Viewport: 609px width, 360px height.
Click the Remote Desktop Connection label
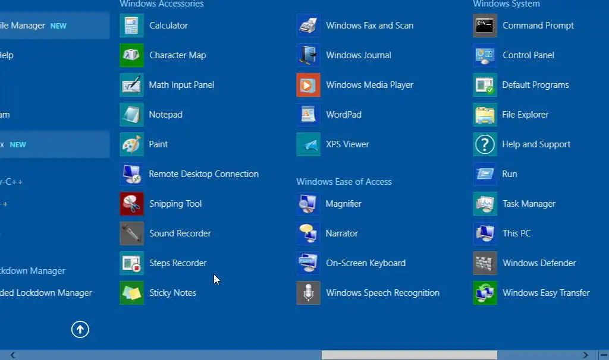click(x=204, y=174)
